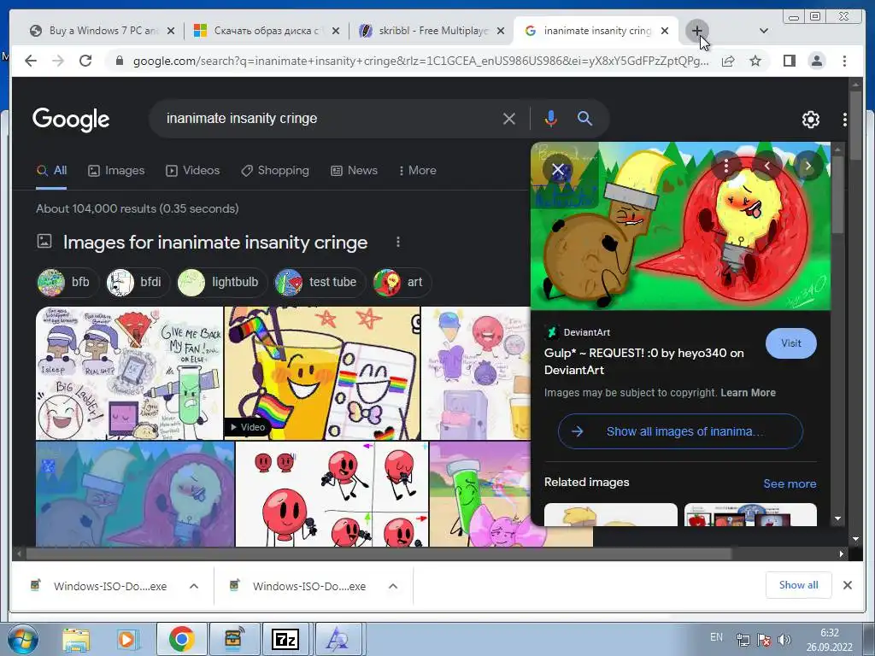Expand the More search options
Viewport: 875px width, 656px height.
click(417, 171)
